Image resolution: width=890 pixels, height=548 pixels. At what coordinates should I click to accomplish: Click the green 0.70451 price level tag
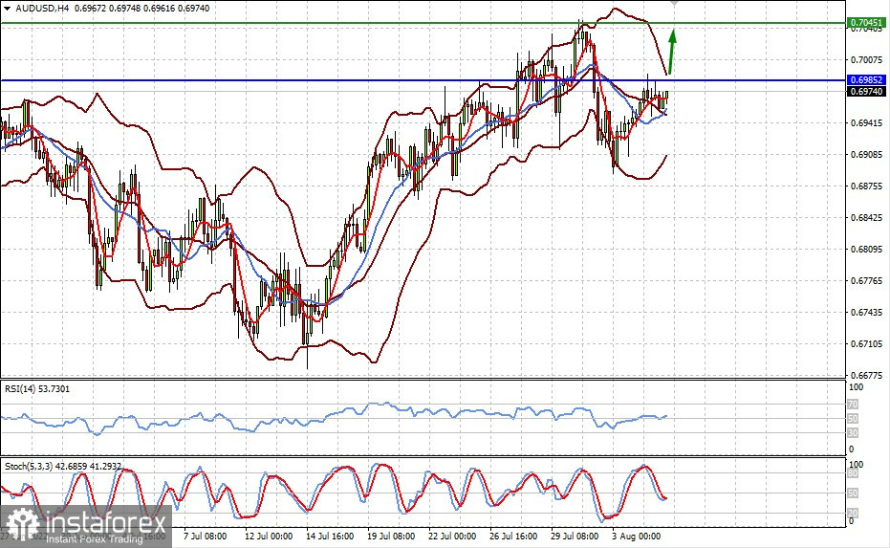[x=866, y=23]
